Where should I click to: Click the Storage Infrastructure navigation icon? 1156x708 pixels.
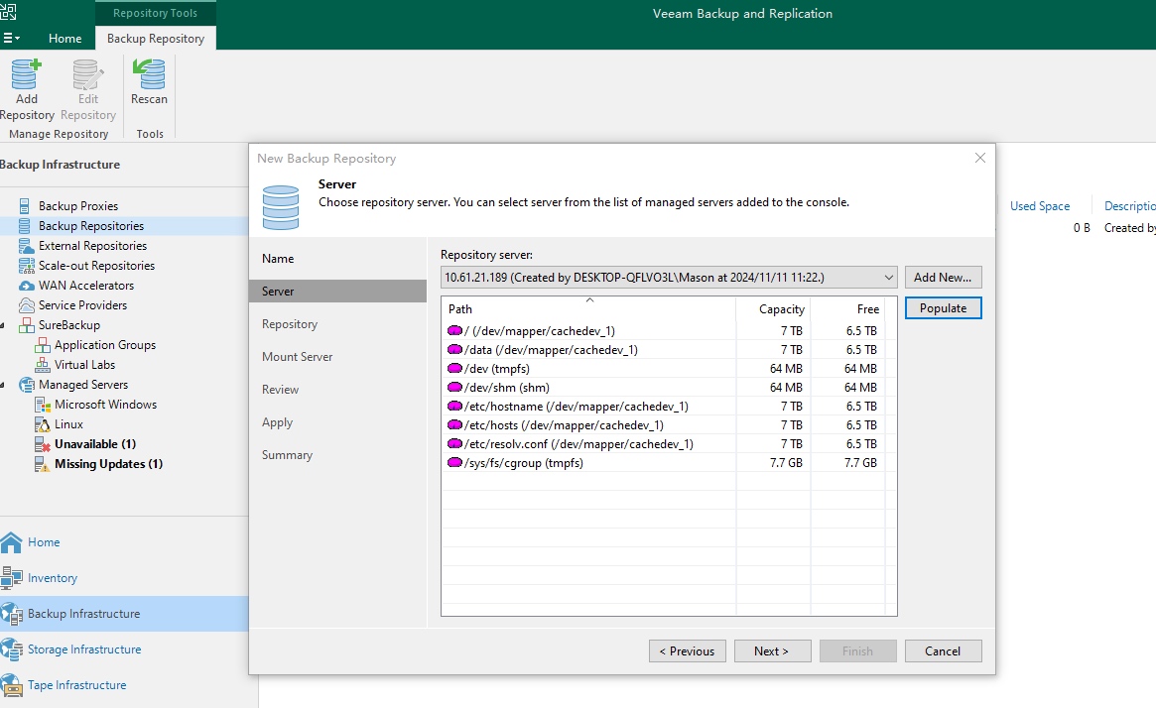click(x=11, y=649)
